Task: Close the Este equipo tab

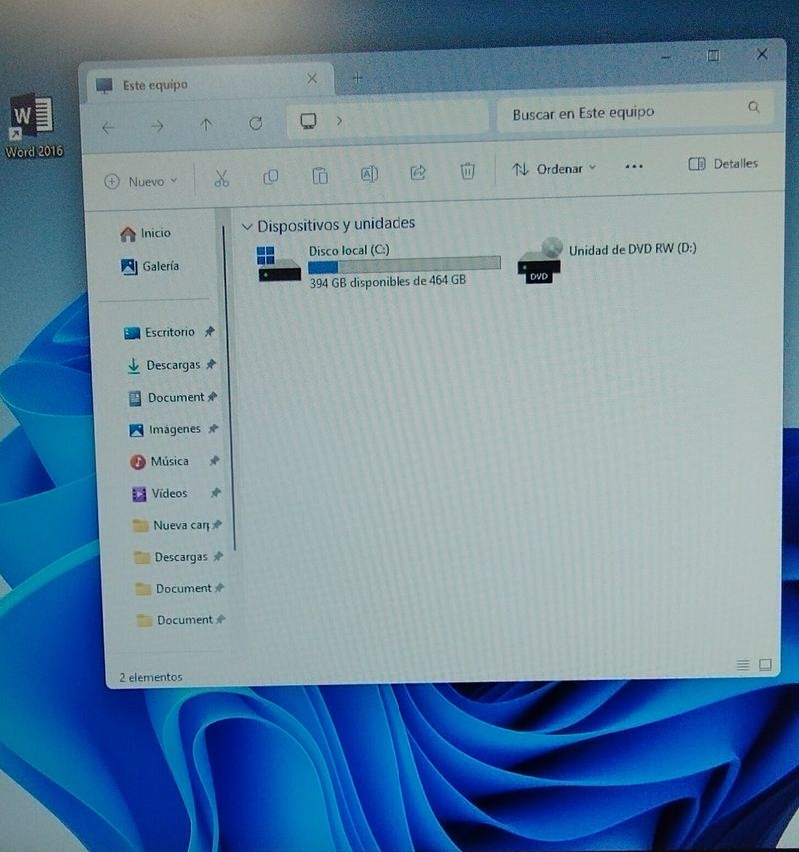Action: (x=312, y=78)
